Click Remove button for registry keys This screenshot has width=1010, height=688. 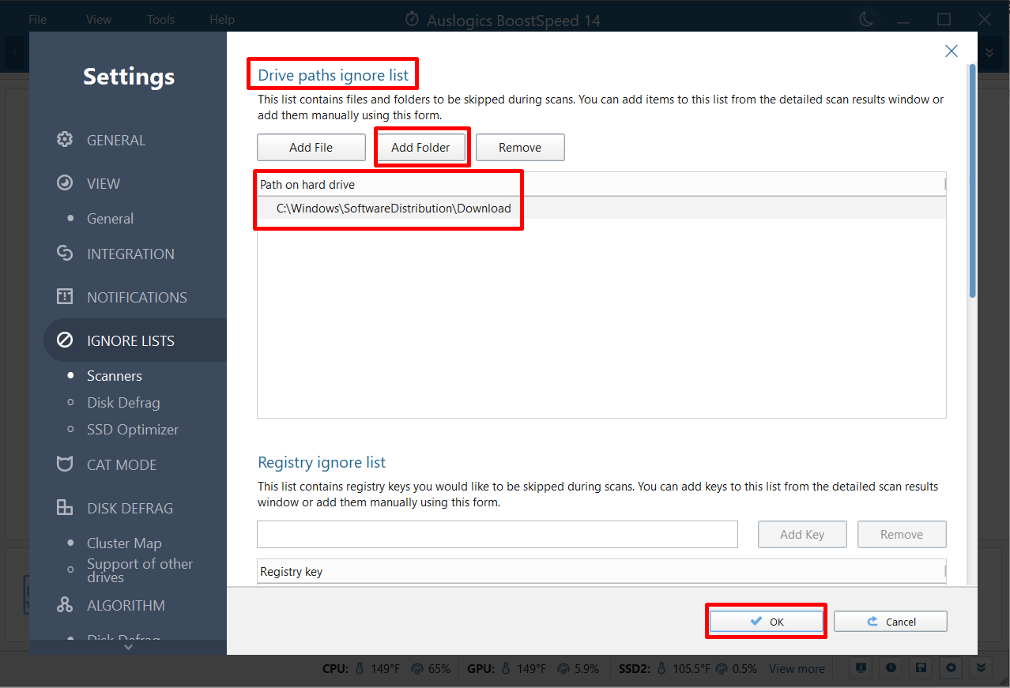click(902, 535)
